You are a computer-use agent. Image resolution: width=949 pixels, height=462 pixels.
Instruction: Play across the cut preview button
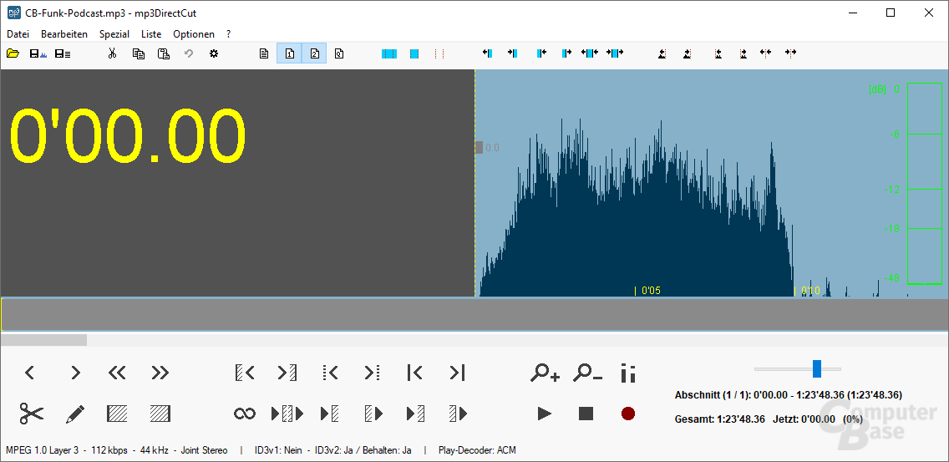coord(287,414)
